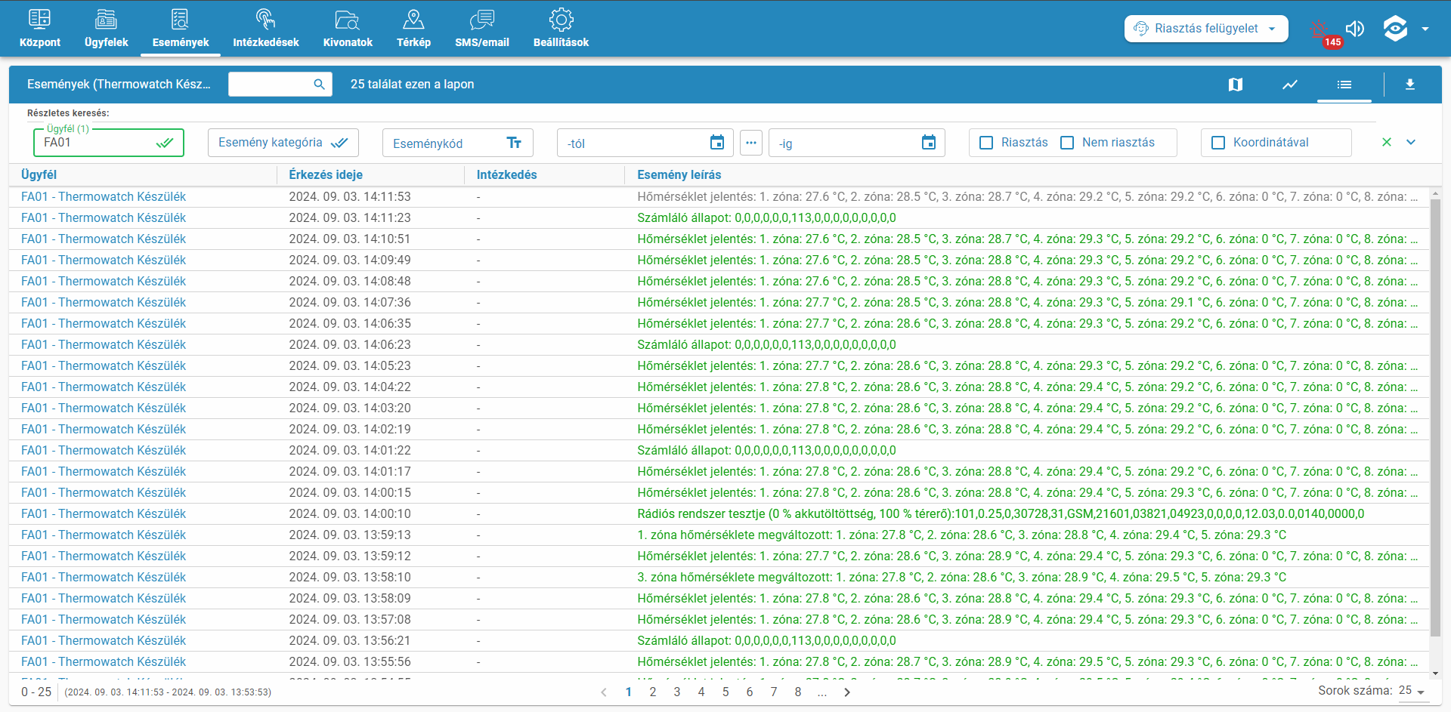1451x712 pixels.
Task: Sort by Érkezés ideje column
Action: [326, 174]
